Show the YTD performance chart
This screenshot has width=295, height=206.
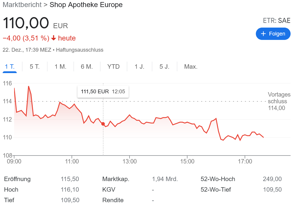click(x=113, y=67)
